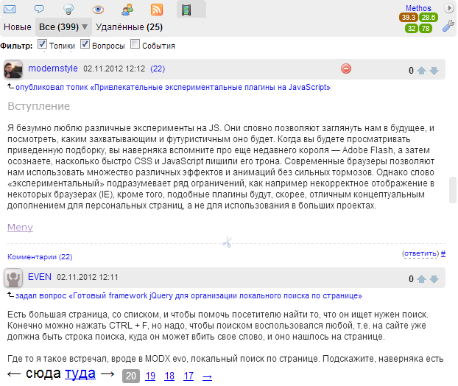Image resolution: width=458 pixels, height=386 pixels.
Task: Open the (22) comments count link
Action: tap(158, 69)
